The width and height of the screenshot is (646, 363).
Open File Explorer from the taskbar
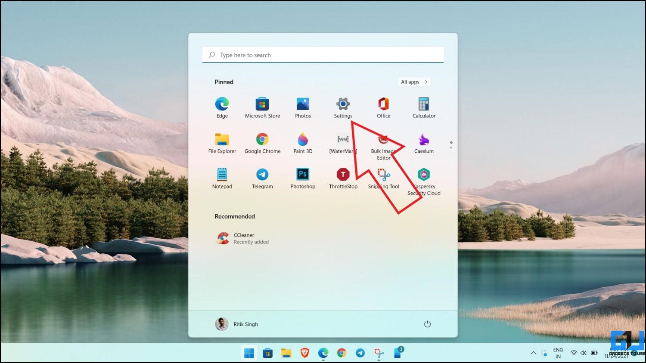click(x=286, y=353)
